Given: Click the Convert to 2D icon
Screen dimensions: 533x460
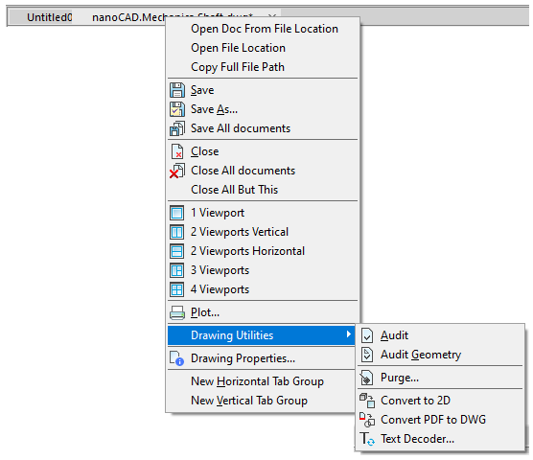Looking at the screenshot, I should pyautogui.click(x=367, y=401).
